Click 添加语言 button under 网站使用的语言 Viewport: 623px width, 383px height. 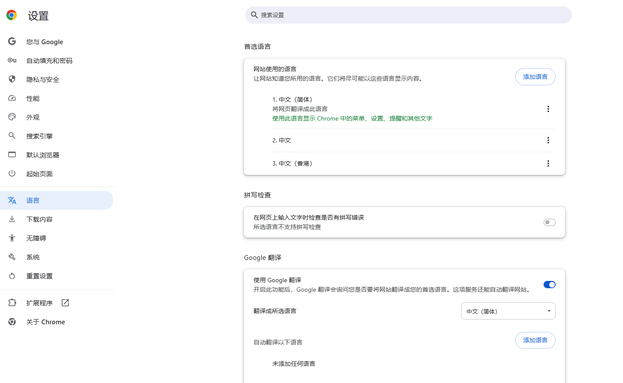[x=535, y=77]
